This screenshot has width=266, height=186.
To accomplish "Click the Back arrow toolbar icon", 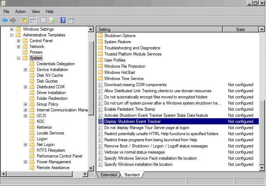I will point(5,21).
